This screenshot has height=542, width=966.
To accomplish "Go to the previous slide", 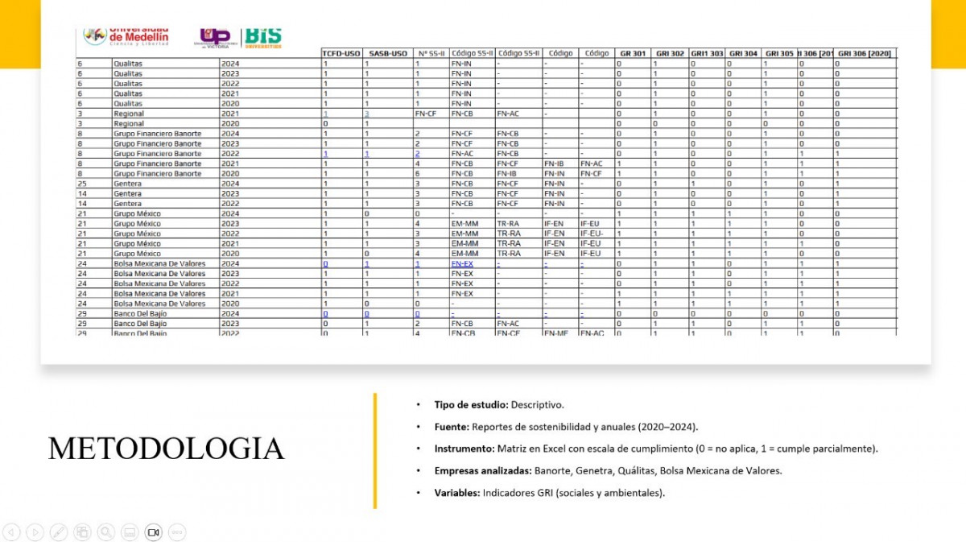I will click(x=11, y=532).
